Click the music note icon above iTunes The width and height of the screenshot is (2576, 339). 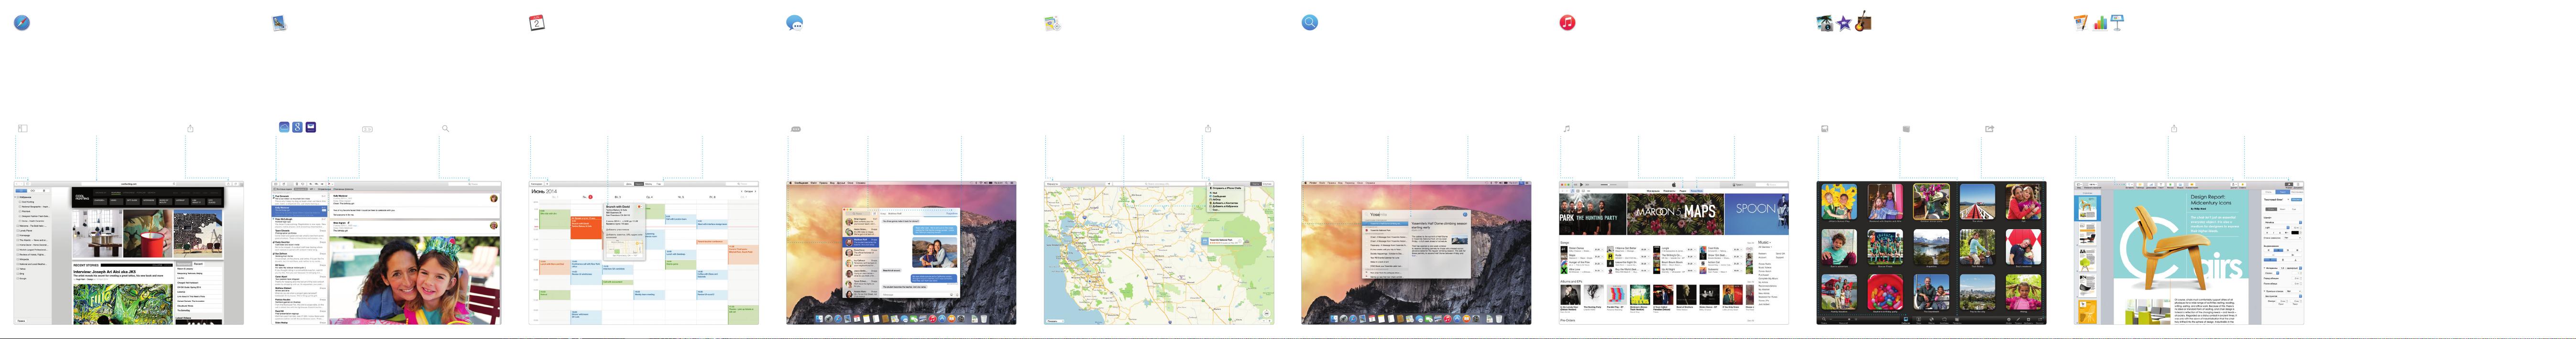point(1567,127)
